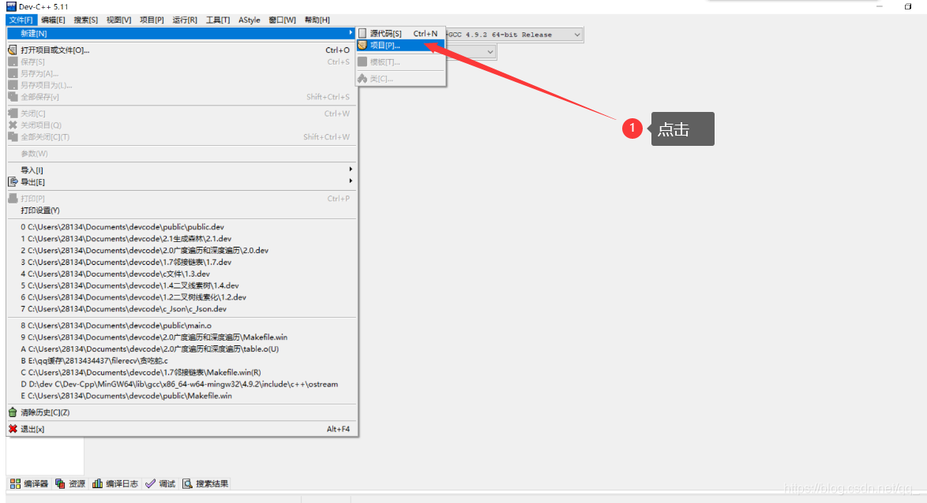
Task: Open recent entry E public\Makefile.win
Action: (181, 396)
